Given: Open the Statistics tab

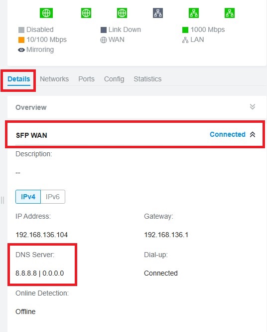Looking at the screenshot, I should [147, 79].
